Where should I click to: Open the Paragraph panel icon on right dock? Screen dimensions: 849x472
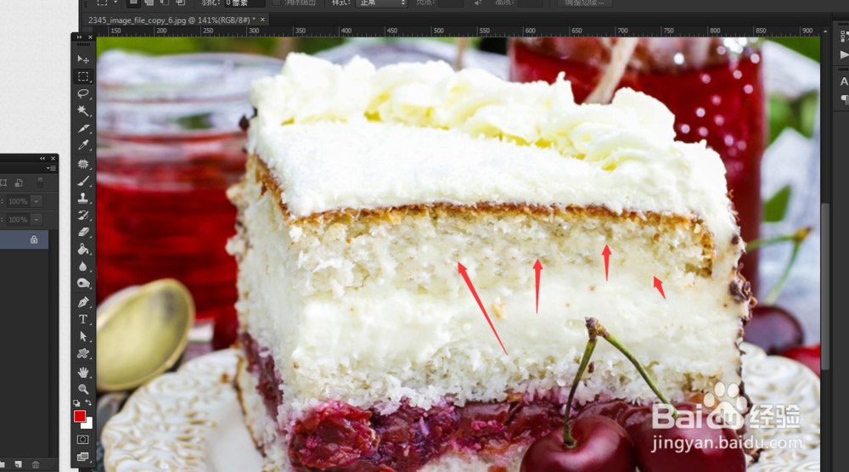point(843,99)
